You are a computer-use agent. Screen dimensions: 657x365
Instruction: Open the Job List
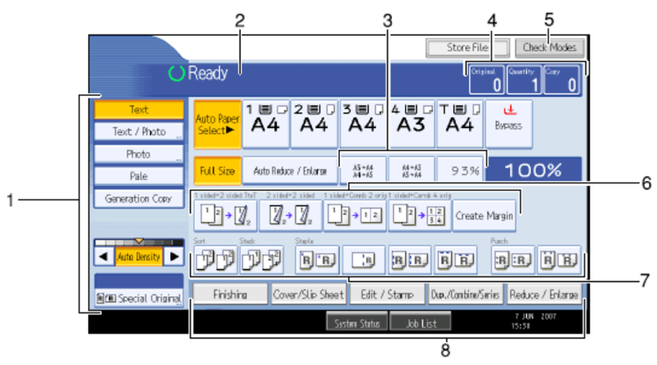coord(420,322)
